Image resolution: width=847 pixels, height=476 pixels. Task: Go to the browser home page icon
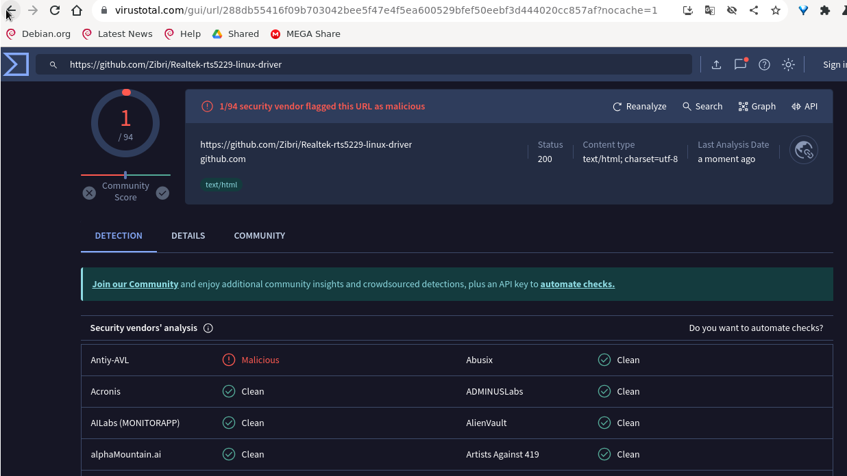(x=77, y=10)
